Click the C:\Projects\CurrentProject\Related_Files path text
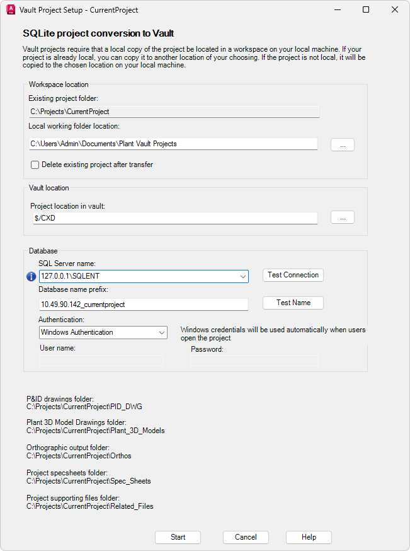Image resolution: width=410 pixels, height=551 pixels. (90, 506)
